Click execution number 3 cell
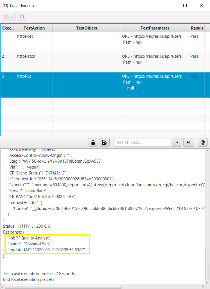 click(8, 85)
